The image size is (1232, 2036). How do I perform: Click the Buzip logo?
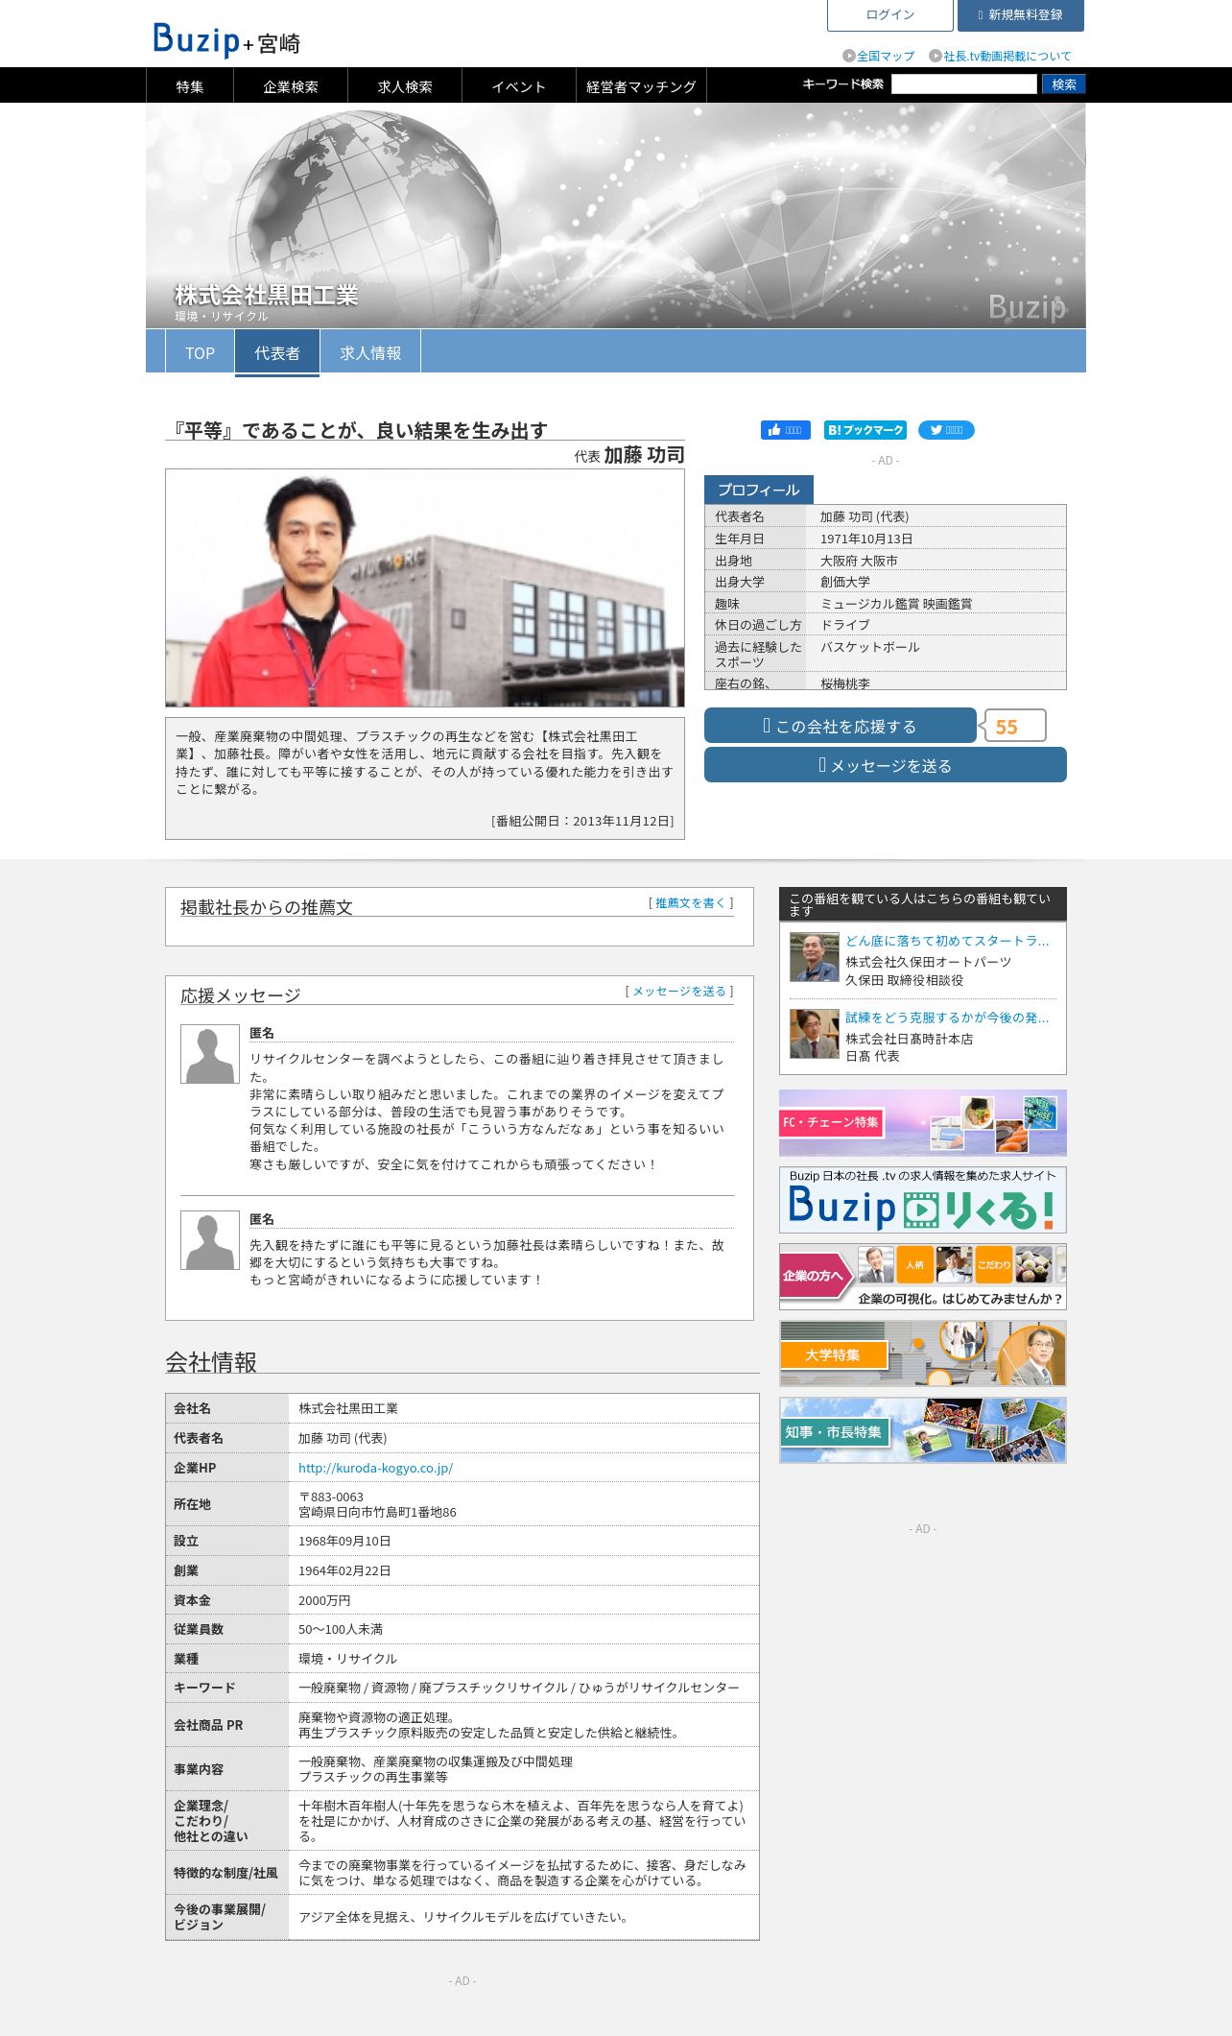pos(226,40)
